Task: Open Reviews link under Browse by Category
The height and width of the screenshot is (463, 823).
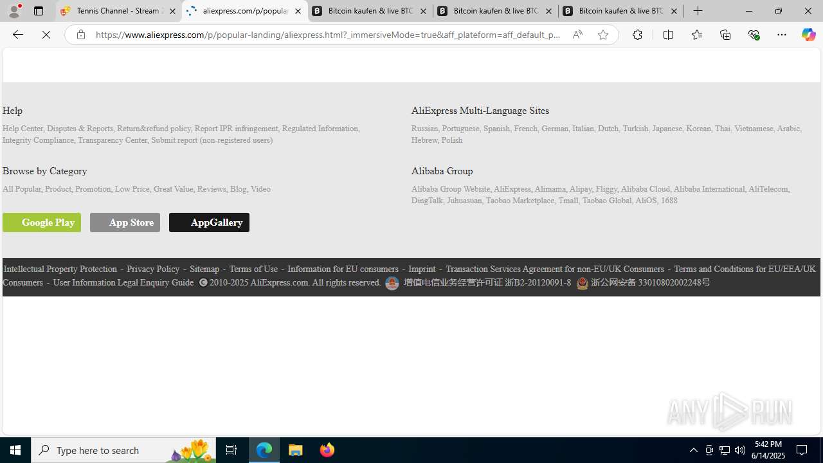Action: pyautogui.click(x=212, y=189)
